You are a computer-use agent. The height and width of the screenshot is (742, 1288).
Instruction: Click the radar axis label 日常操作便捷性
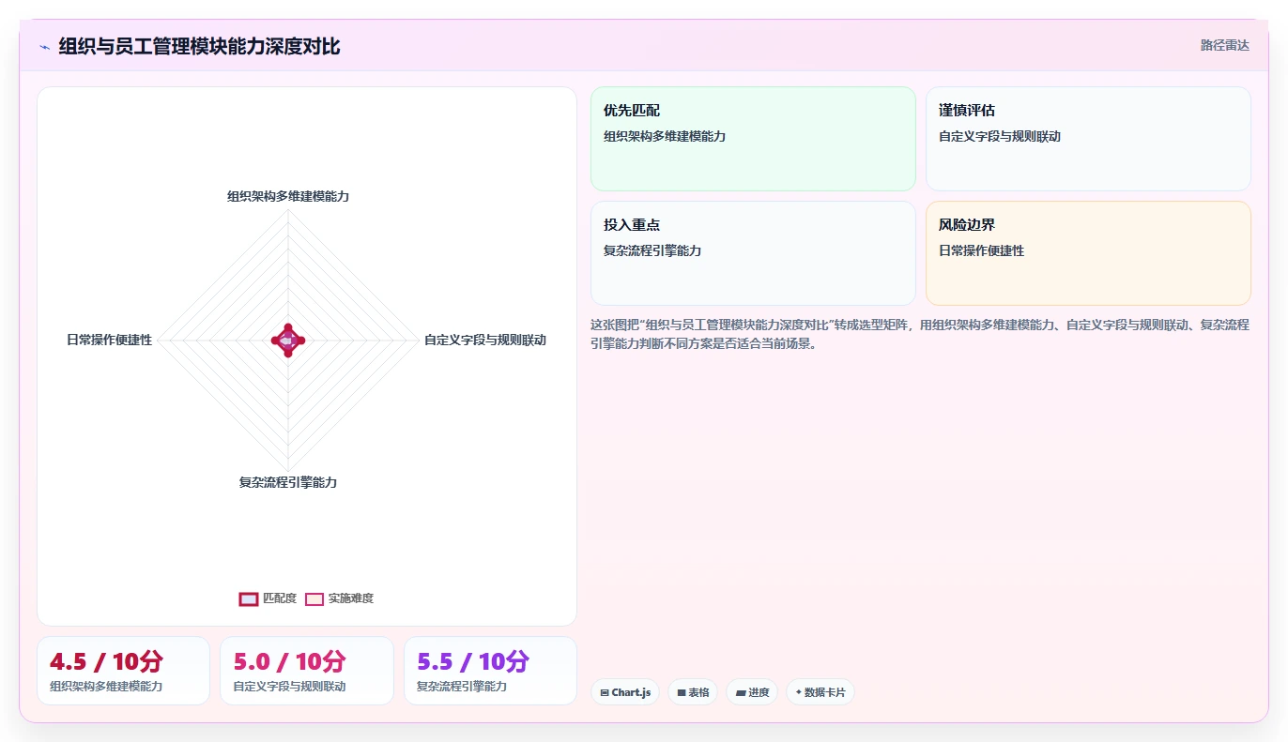coord(109,340)
